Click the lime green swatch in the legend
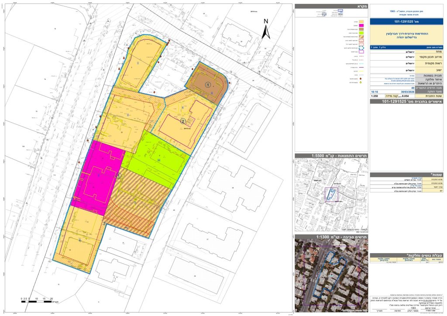Image resolution: width=447 pixels, height=316 pixels. pyautogui.click(x=361, y=33)
